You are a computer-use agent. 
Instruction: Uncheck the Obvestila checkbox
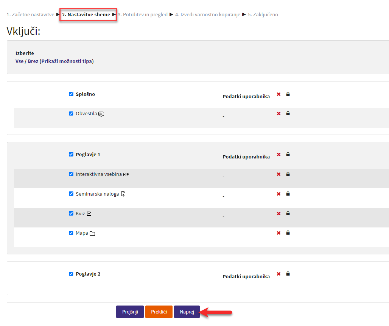pos(71,114)
